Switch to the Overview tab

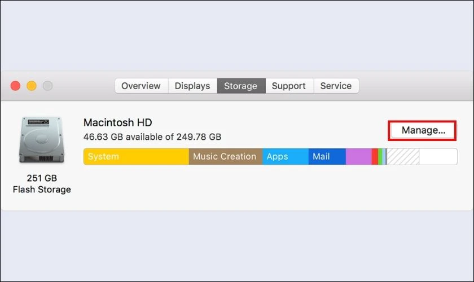pos(141,86)
